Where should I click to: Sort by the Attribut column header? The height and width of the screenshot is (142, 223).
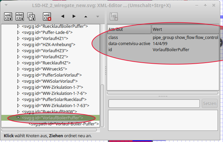[129, 29]
